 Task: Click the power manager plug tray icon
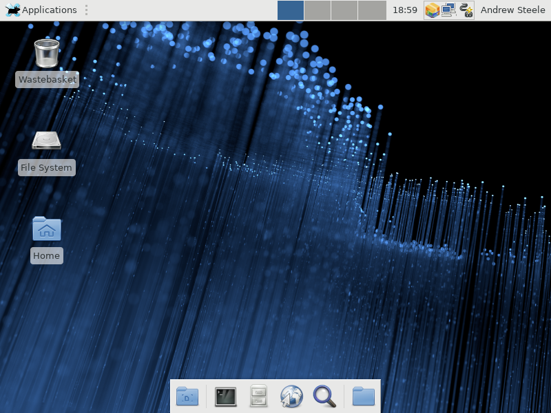pos(466,10)
